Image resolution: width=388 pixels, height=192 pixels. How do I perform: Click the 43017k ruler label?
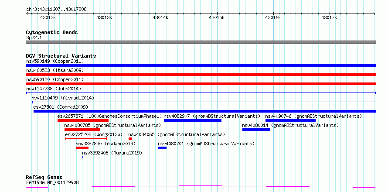pos(329,18)
